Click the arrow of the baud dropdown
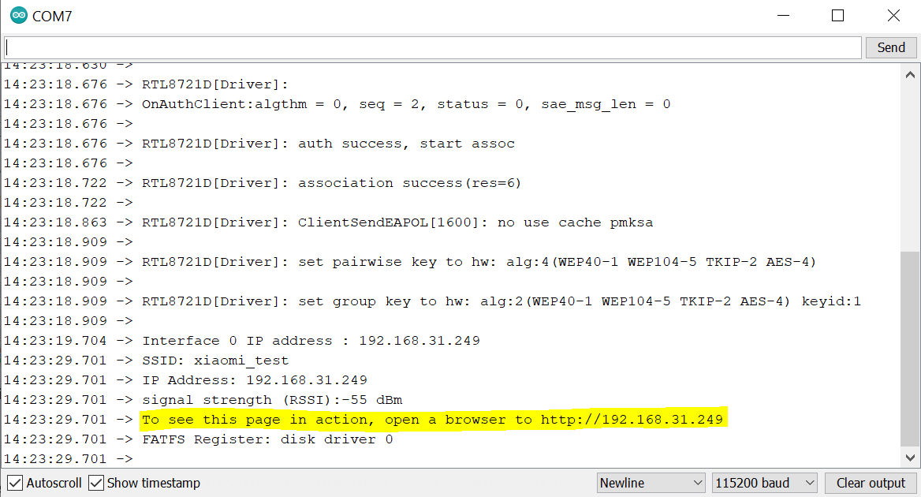Viewport: 921px width, 497px height. coord(810,483)
